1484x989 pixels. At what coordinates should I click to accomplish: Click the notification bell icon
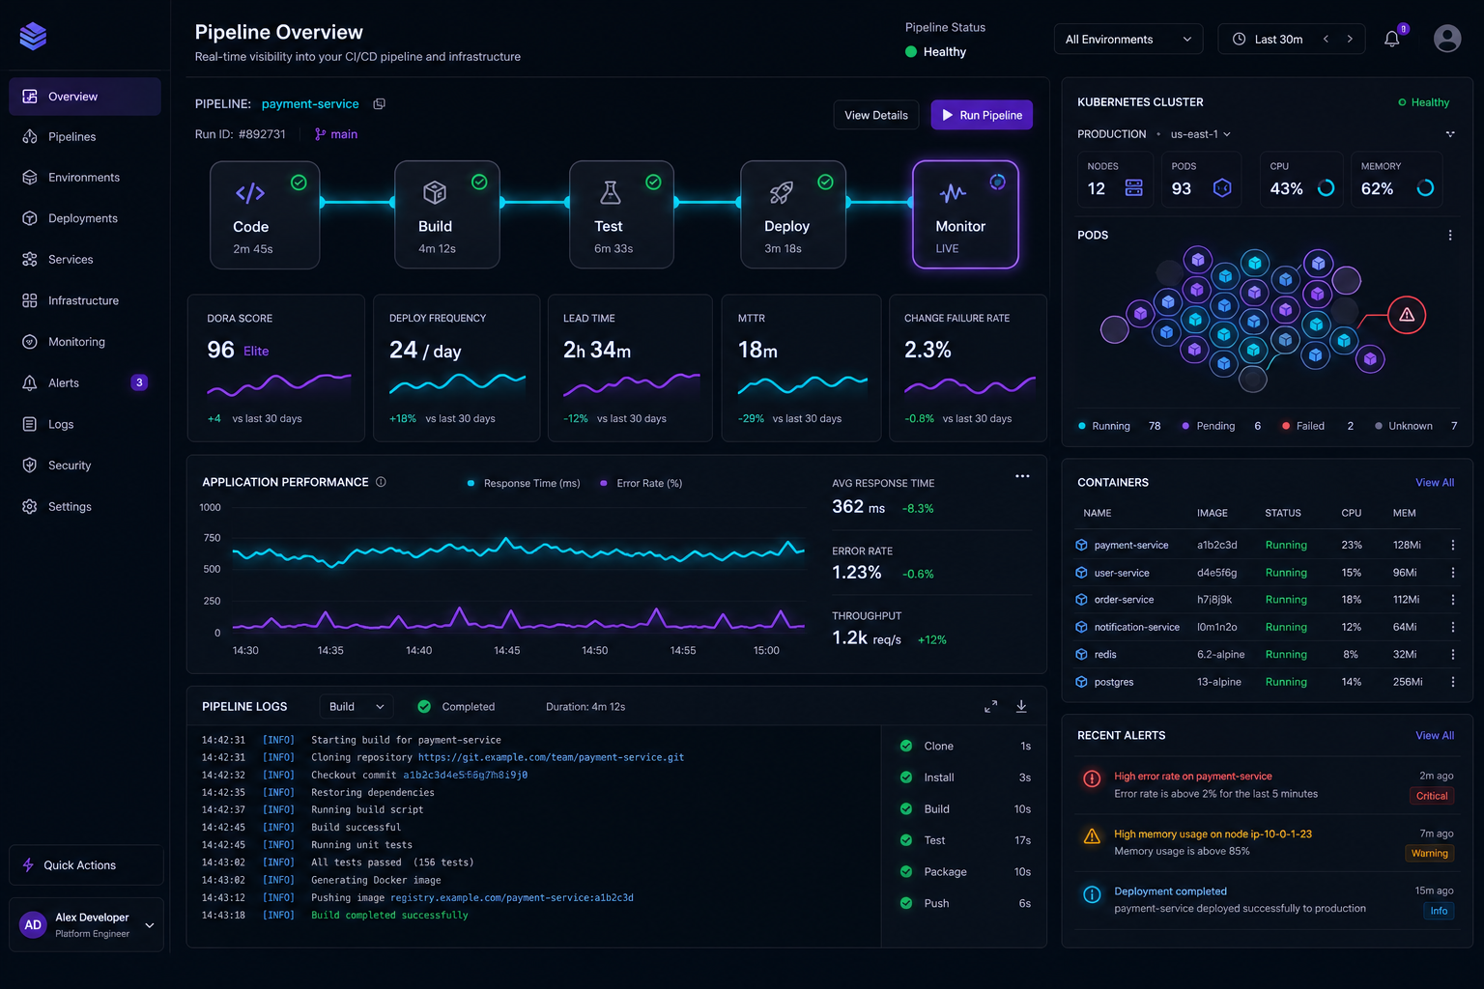[1391, 40]
